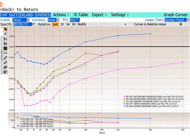This screenshot has height=136, width=190.
Task: Click the 10Y tenor axis label
Action: pos(53,130)
